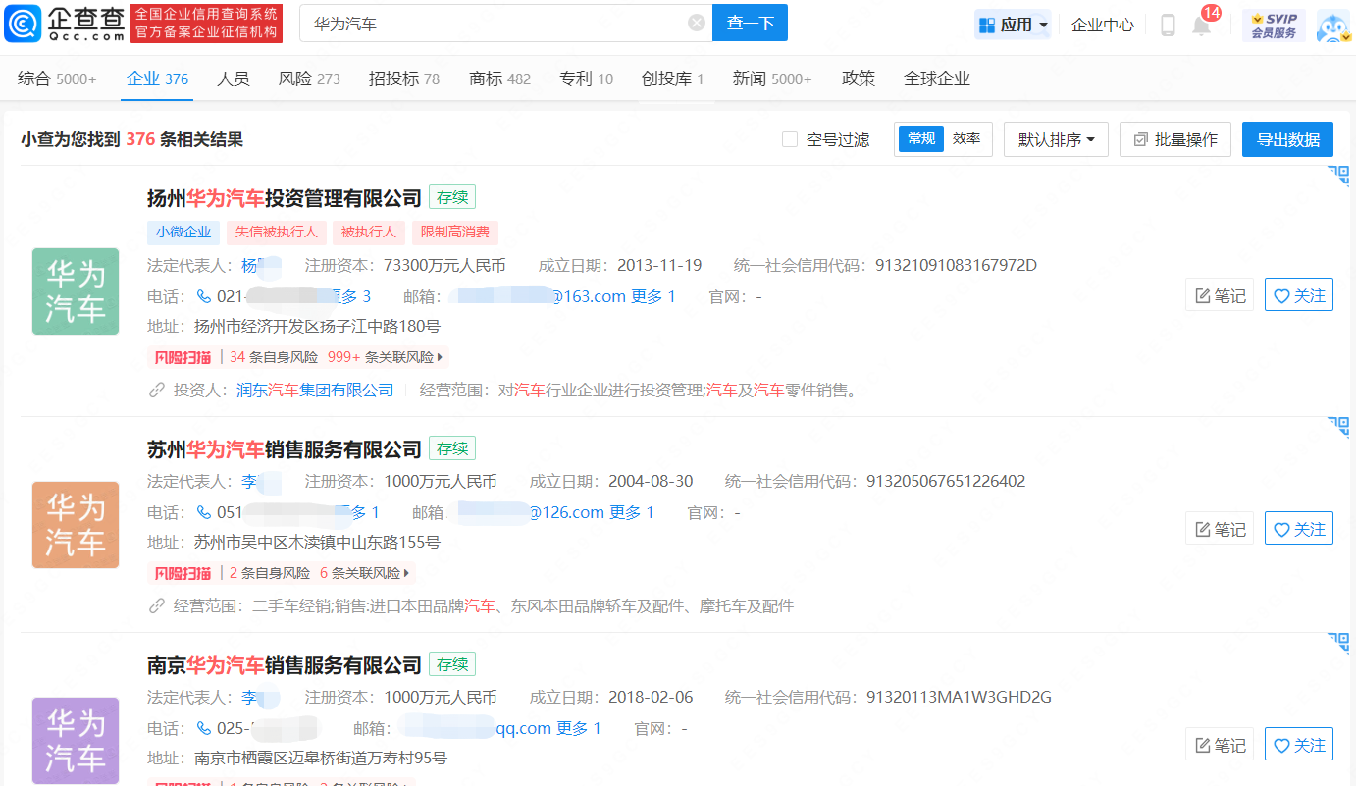The width and height of the screenshot is (1356, 786).
Task: View the 专利 10 tab
Action: (x=587, y=79)
